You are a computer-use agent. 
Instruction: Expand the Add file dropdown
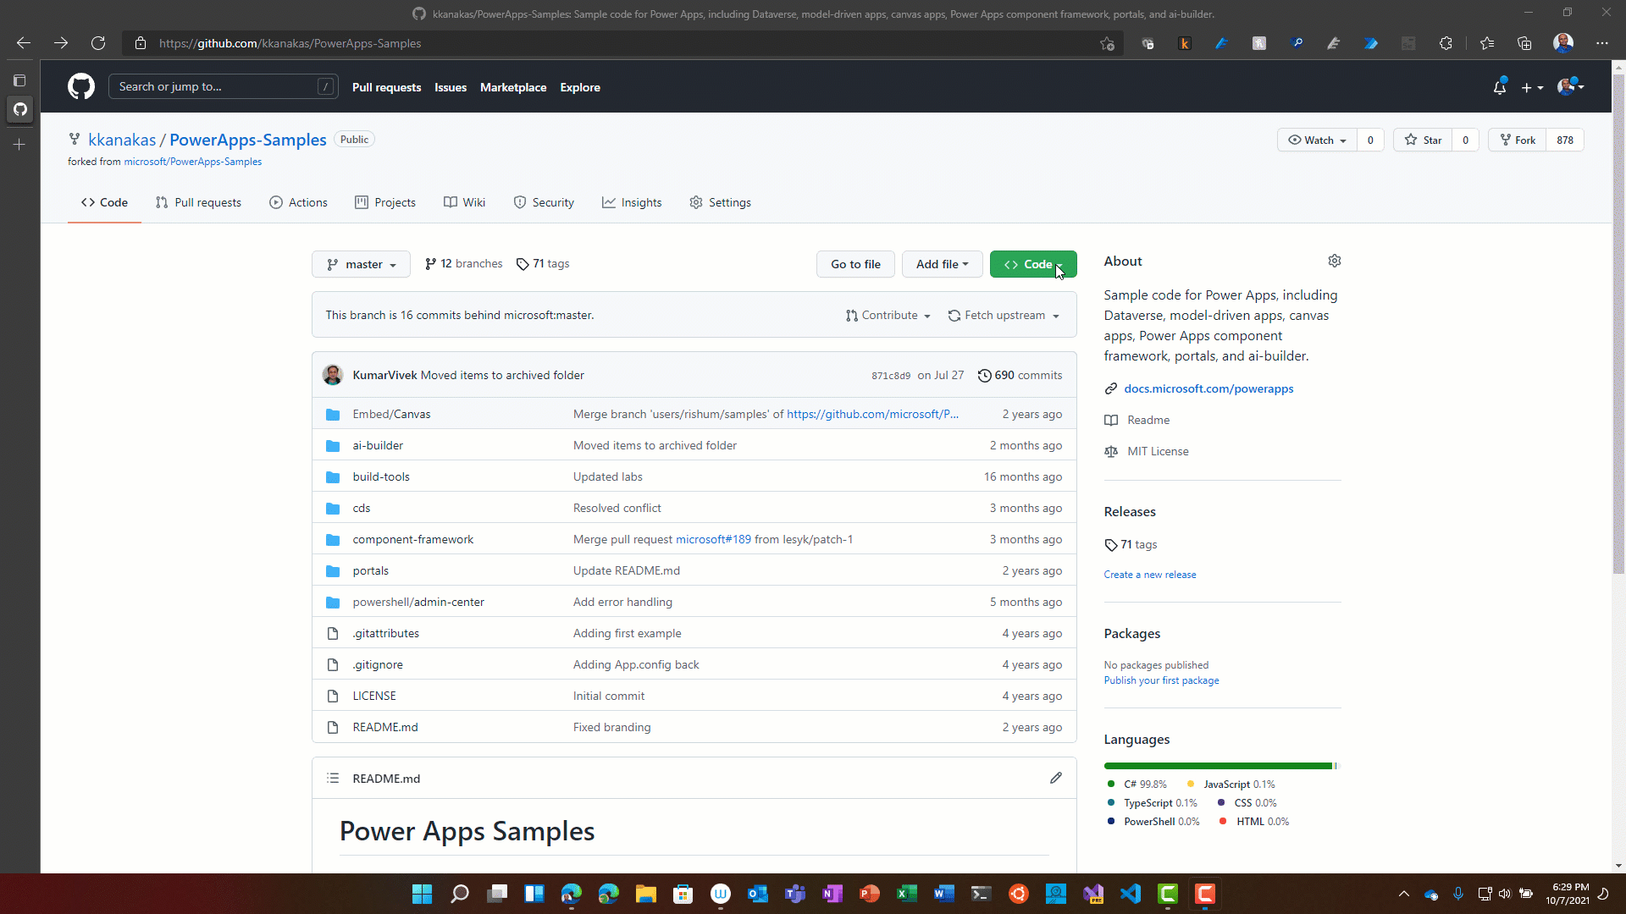pyautogui.click(x=942, y=264)
